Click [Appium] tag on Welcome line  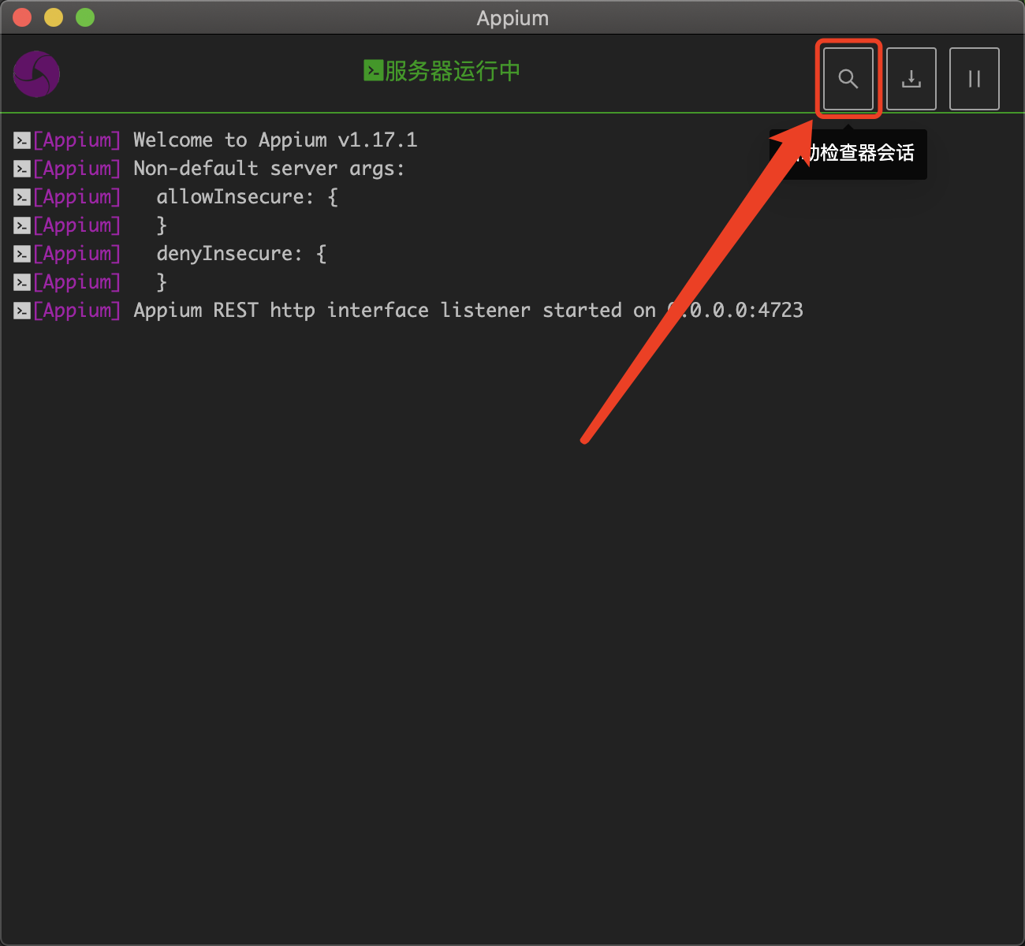[77, 140]
